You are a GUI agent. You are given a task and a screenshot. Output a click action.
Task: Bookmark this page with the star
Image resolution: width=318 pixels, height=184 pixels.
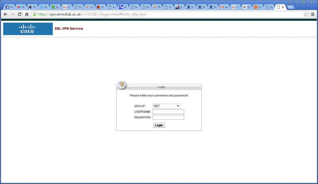[x=306, y=14]
